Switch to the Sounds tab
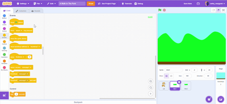Viewport: 227px width, 104px height. 36,11
